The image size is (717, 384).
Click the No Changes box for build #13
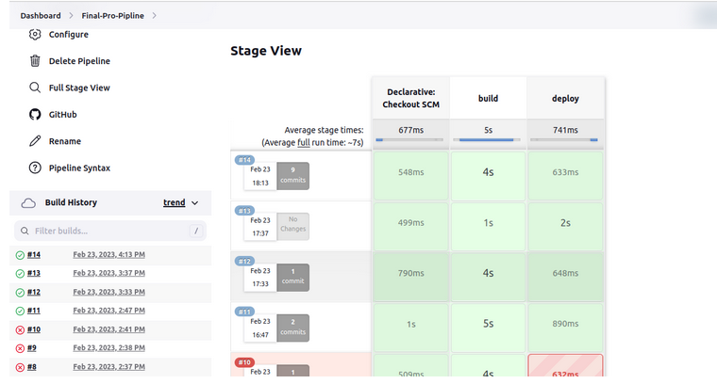click(292, 226)
